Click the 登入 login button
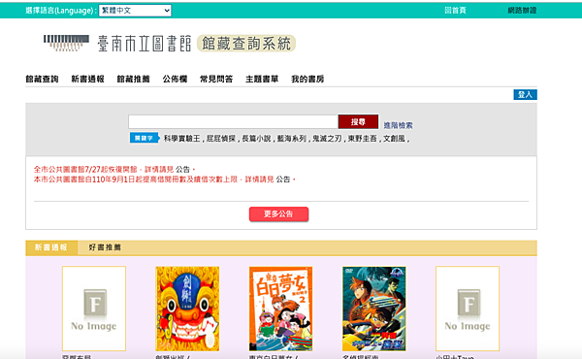 (x=525, y=95)
